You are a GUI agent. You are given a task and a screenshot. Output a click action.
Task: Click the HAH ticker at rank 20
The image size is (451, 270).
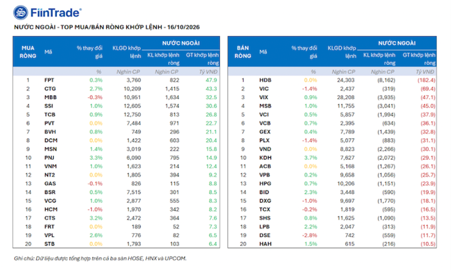[x=265, y=244]
